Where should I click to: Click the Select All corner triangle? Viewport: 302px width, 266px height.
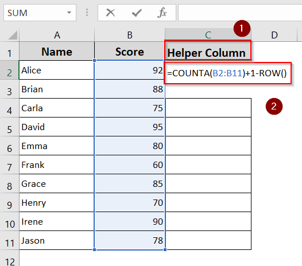[13, 35]
